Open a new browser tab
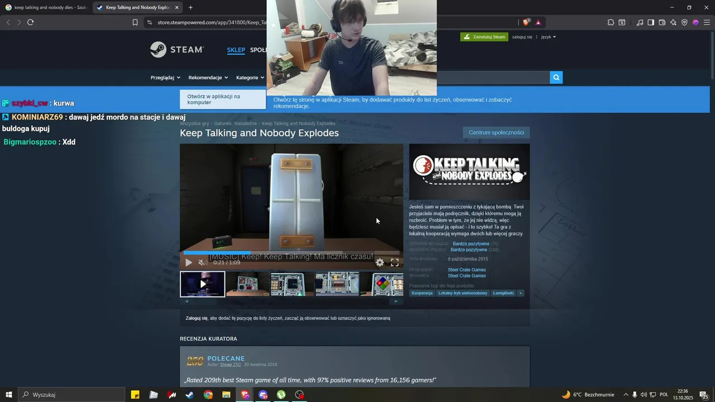This screenshot has width=715, height=402. point(190,8)
